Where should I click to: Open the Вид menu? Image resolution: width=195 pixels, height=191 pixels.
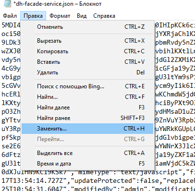click(x=82, y=16)
